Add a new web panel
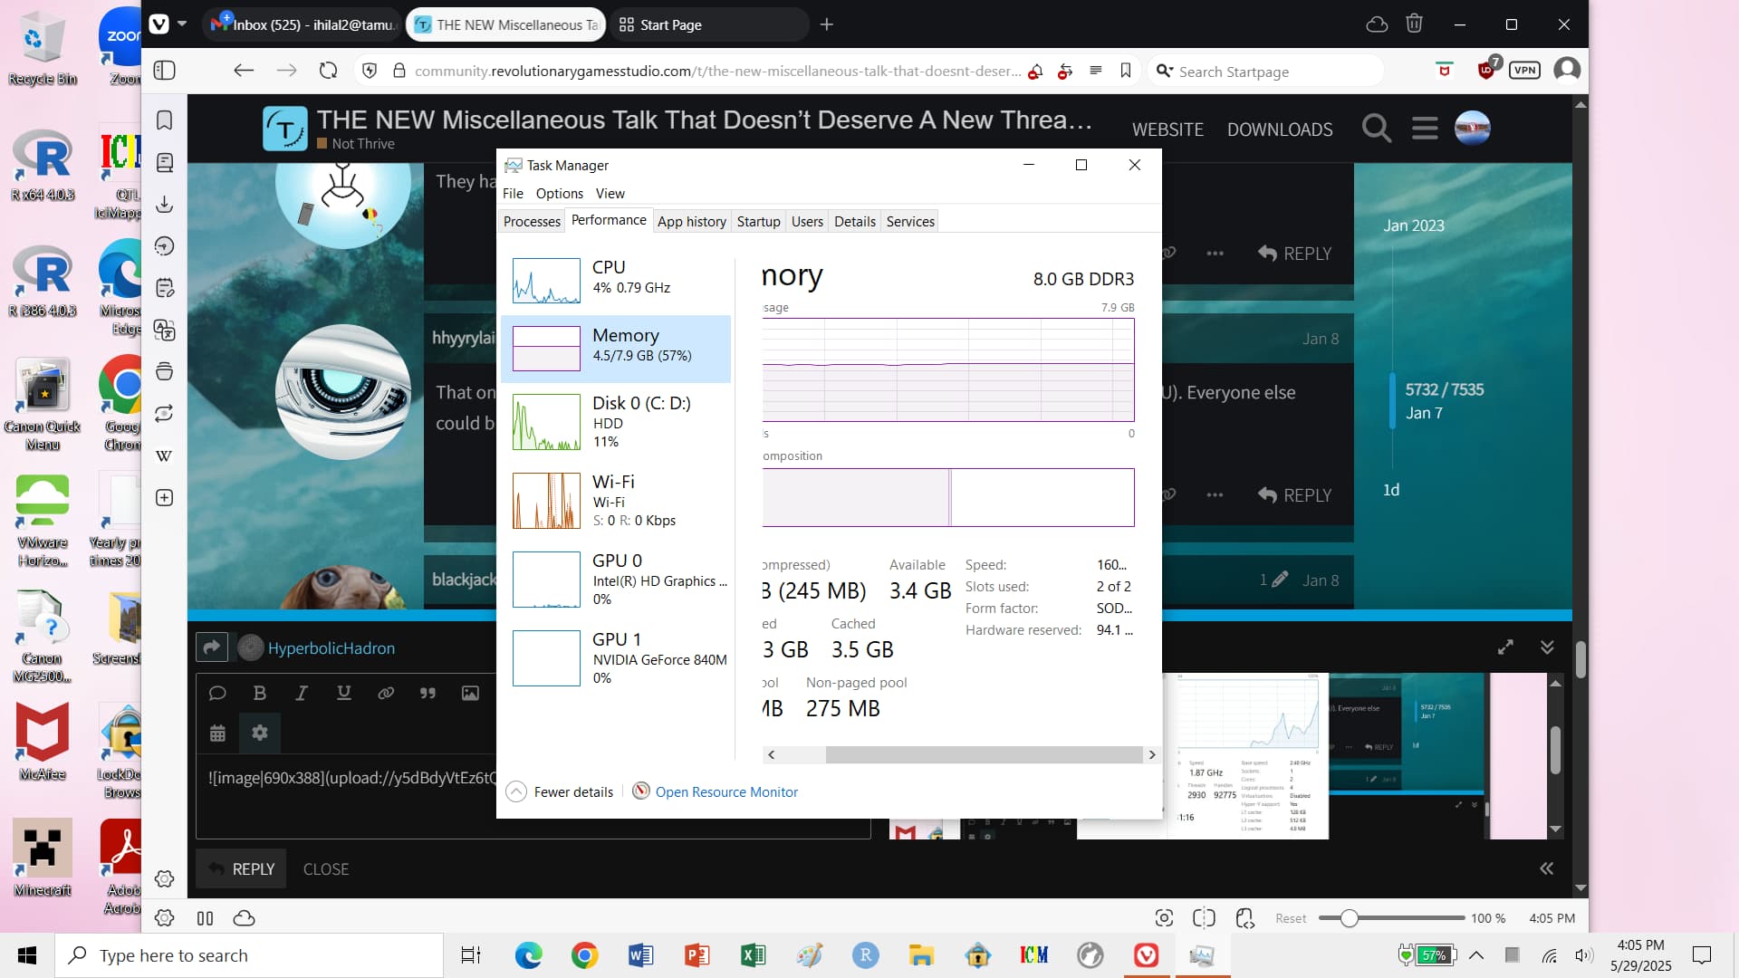Viewport: 1739px width, 978px height. coord(164,498)
